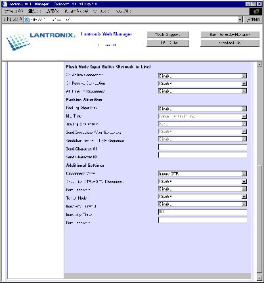Open the Port Password enable dropdown
The image size is (264, 283).
click(202, 189)
